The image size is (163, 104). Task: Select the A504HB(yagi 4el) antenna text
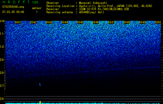pyautogui.click(x=91, y=12)
